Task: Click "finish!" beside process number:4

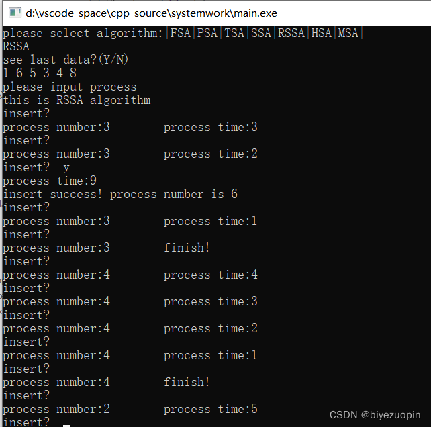Action: pos(187,382)
